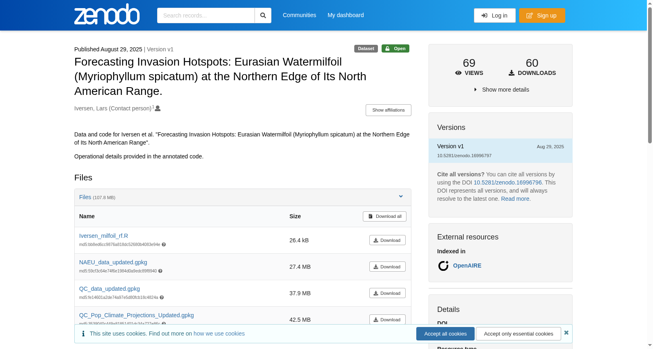Image resolution: width=653 pixels, height=349 pixels.
Task: Click the checksum help icon for Iversen_milfoil_rf.R
Action: point(164,245)
